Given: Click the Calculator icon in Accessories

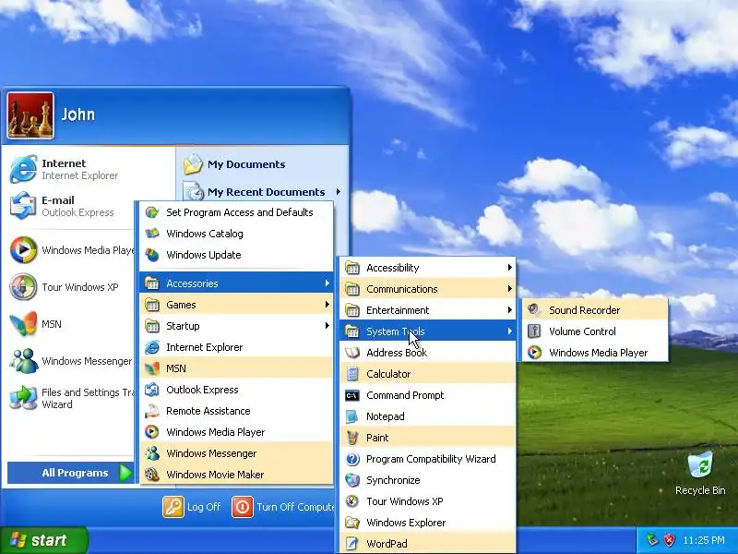Looking at the screenshot, I should click(352, 374).
